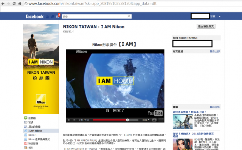Reload the current page
Image resolution: width=242 pixels, height=150 pixels.
14,4
